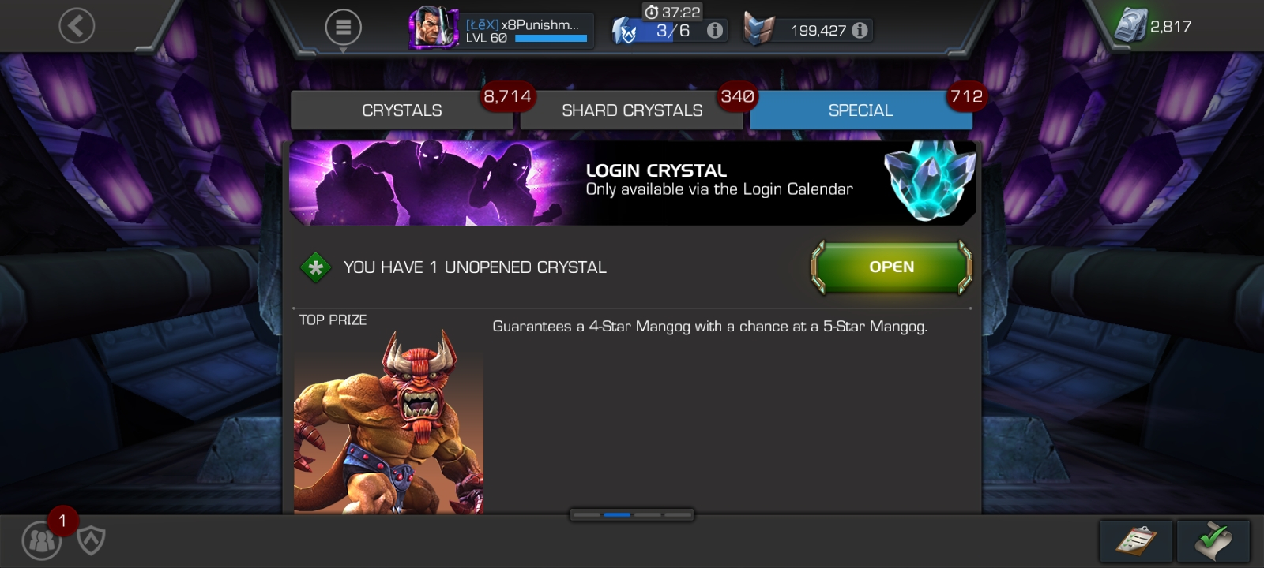Open the alliance social icon
This screenshot has height=568, width=1264.
coord(42,541)
